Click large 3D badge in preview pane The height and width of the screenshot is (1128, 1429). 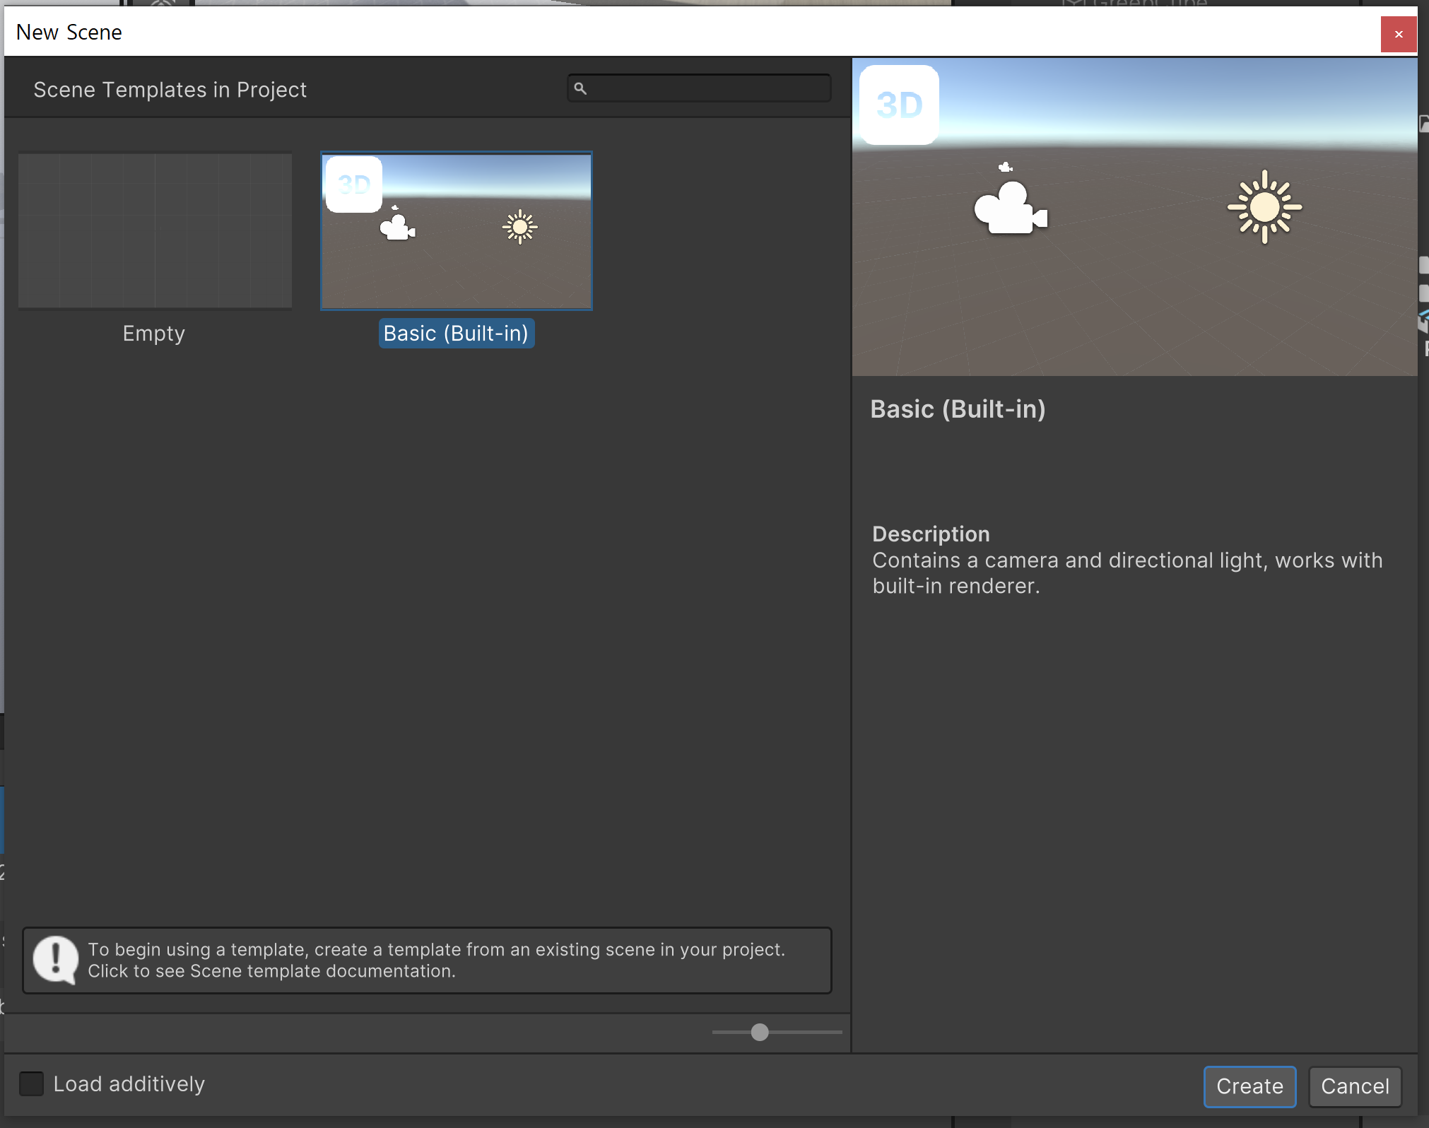[x=899, y=105]
